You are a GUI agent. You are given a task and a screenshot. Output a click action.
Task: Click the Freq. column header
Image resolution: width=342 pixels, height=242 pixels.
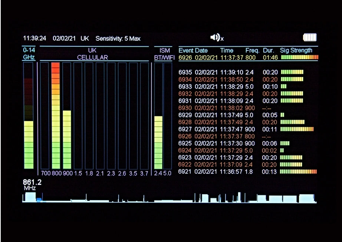(x=252, y=50)
